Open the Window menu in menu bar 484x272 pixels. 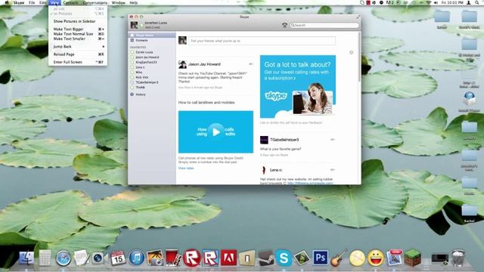point(118,2)
